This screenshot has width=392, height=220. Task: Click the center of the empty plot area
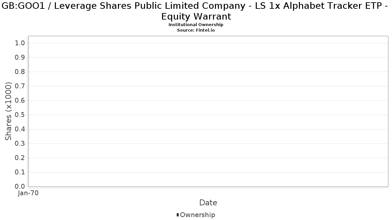pos(208,111)
